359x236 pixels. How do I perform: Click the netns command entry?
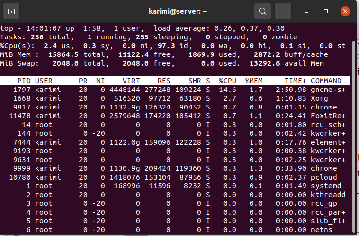pyautogui.click(x=322, y=230)
